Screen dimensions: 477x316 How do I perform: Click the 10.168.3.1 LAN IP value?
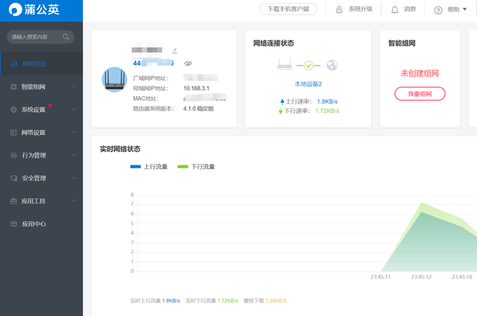pyautogui.click(x=196, y=88)
